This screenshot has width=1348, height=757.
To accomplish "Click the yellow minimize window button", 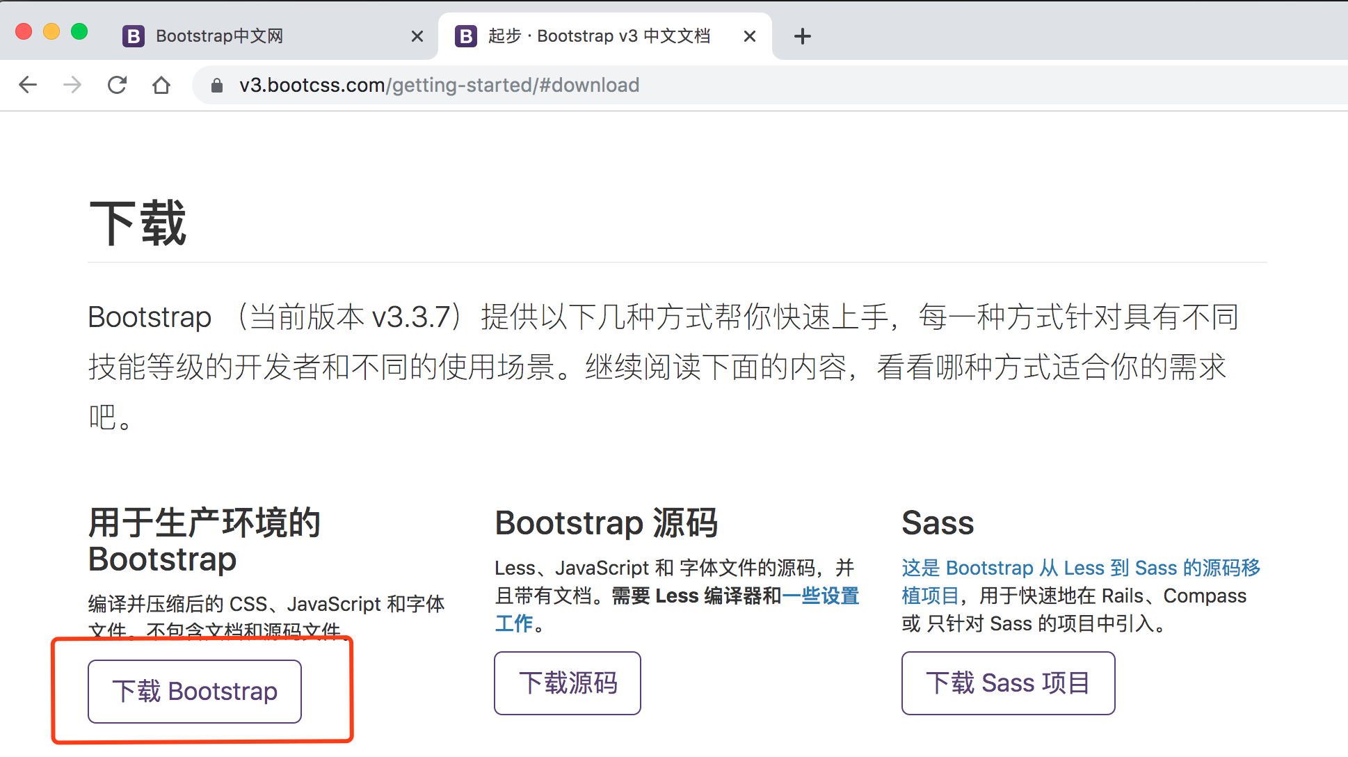I will coord(51,31).
